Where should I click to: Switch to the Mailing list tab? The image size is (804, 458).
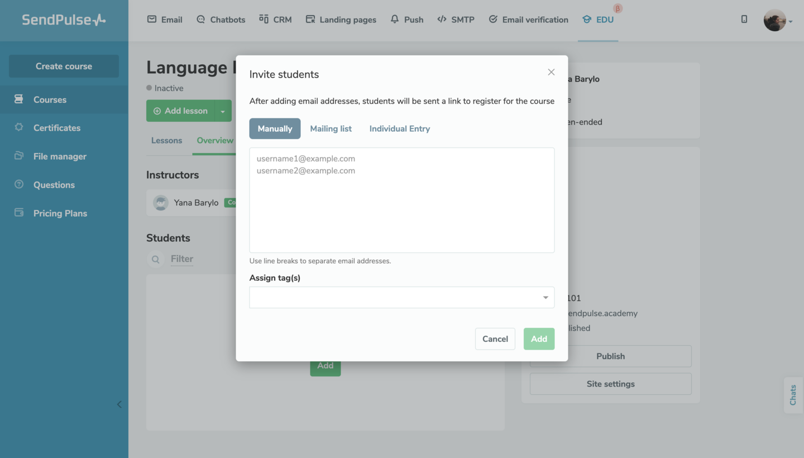point(331,128)
